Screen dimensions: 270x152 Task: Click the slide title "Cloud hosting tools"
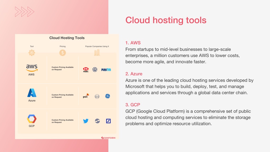[166, 20]
